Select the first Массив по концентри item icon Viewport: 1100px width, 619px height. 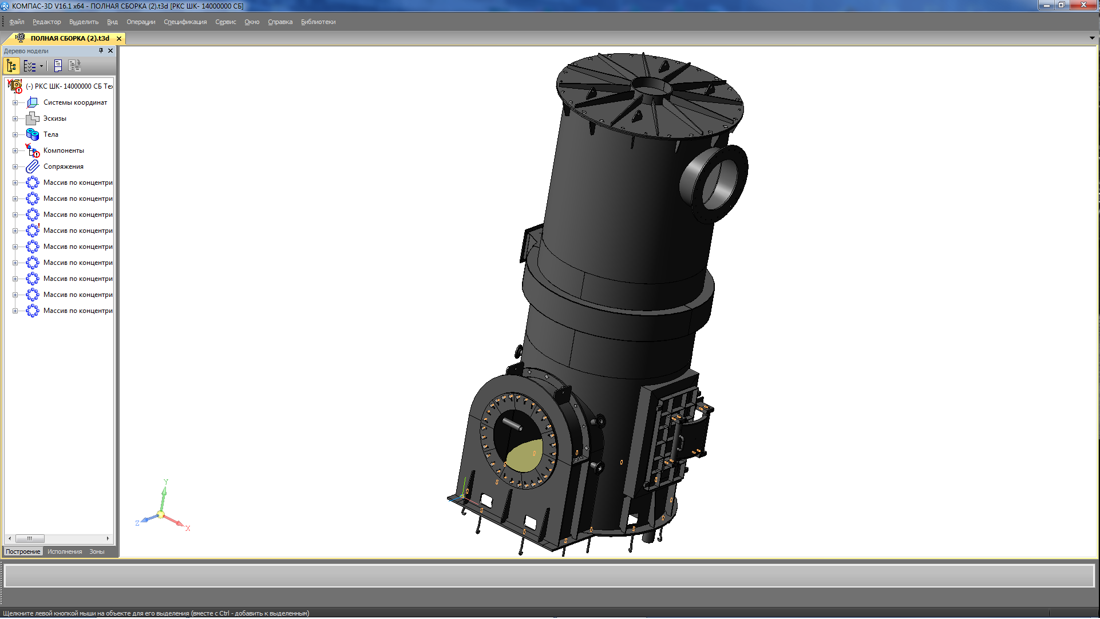pyautogui.click(x=33, y=182)
